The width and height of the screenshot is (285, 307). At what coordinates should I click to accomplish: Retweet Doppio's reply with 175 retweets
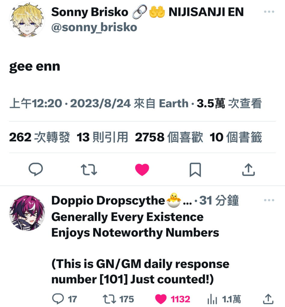click(118, 299)
